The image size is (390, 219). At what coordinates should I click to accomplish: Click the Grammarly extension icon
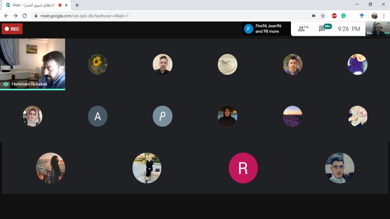tap(343, 16)
